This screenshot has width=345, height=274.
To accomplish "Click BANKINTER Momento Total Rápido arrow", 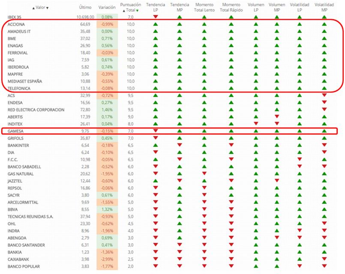I will point(231,145).
